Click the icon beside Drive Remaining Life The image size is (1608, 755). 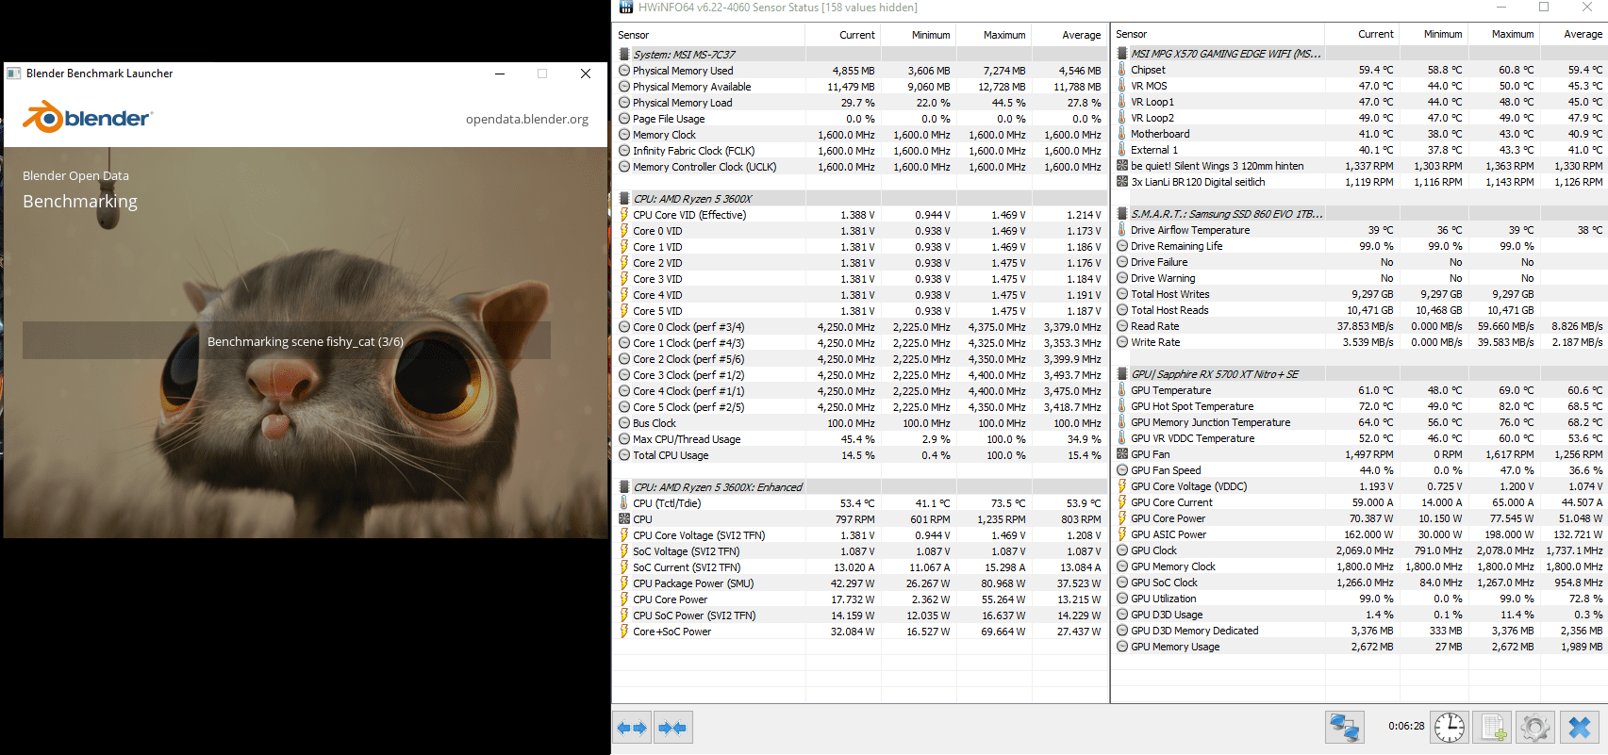pyautogui.click(x=1122, y=246)
